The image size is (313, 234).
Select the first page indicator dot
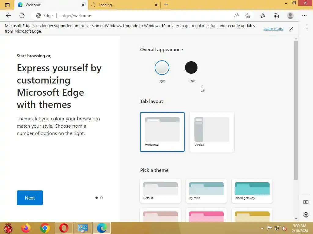pos(97,198)
